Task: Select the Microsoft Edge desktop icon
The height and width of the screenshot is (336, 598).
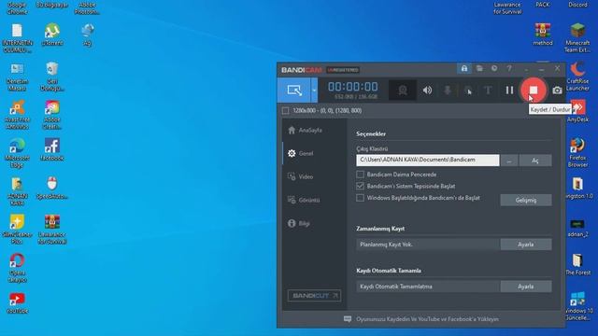Action: point(17,153)
